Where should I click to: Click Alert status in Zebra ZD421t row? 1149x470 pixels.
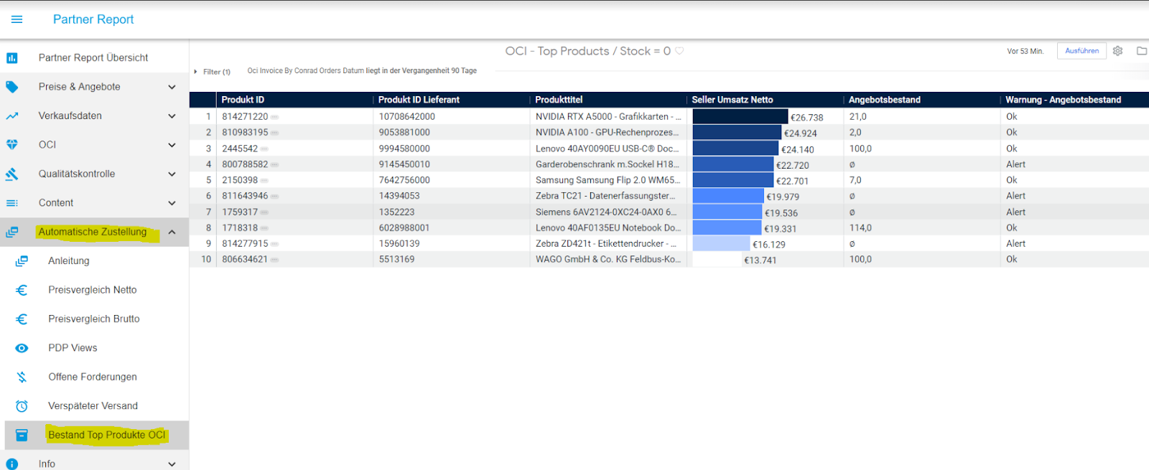coord(1015,244)
